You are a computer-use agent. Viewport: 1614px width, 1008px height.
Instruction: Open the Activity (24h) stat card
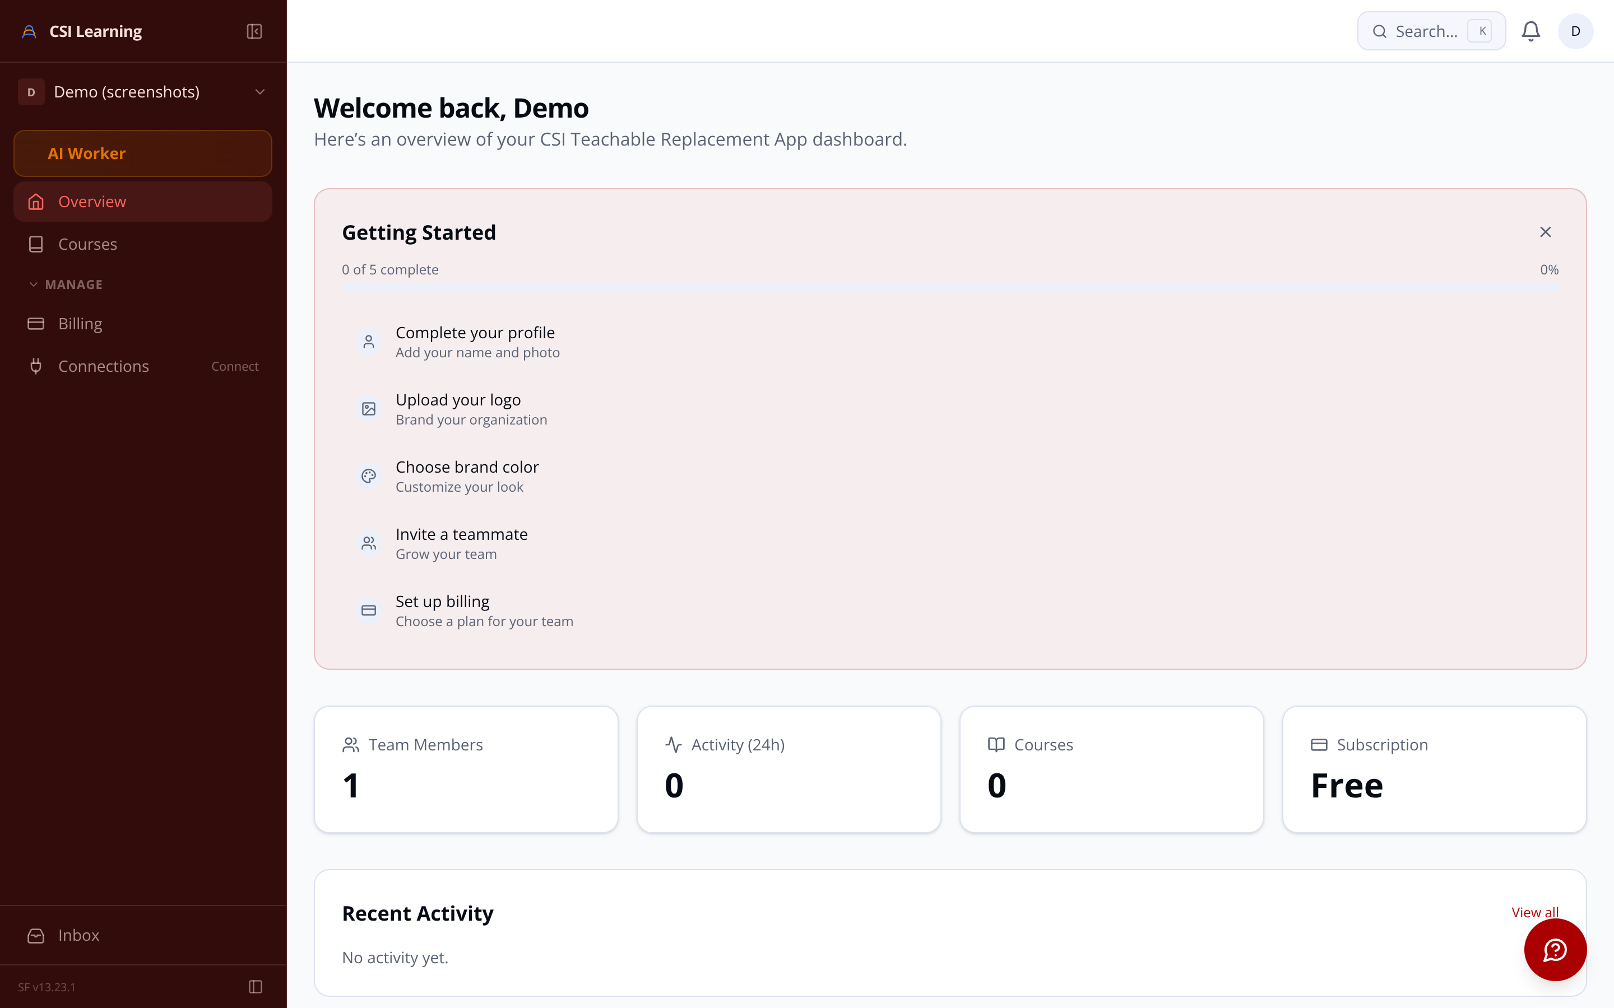pyautogui.click(x=789, y=769)
